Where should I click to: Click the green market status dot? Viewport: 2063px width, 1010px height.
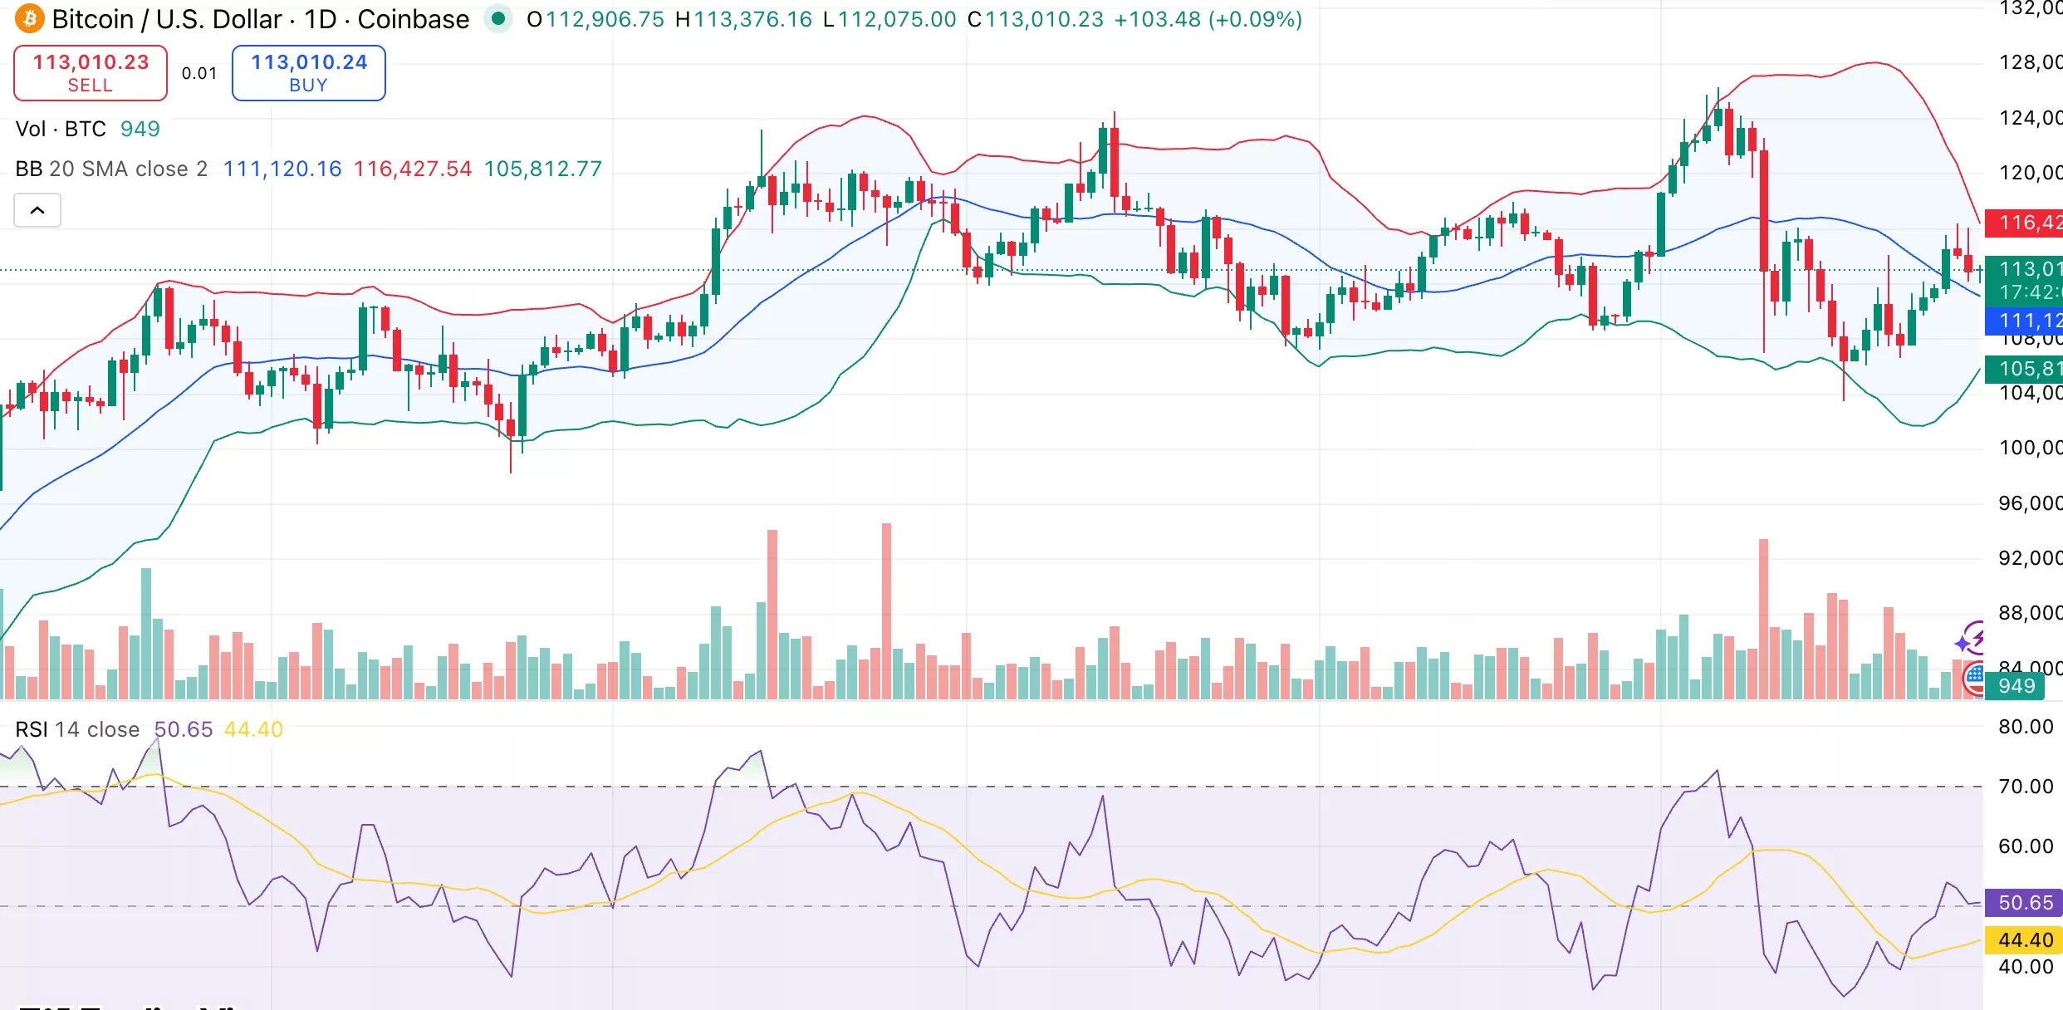click(x=499, y=18)
